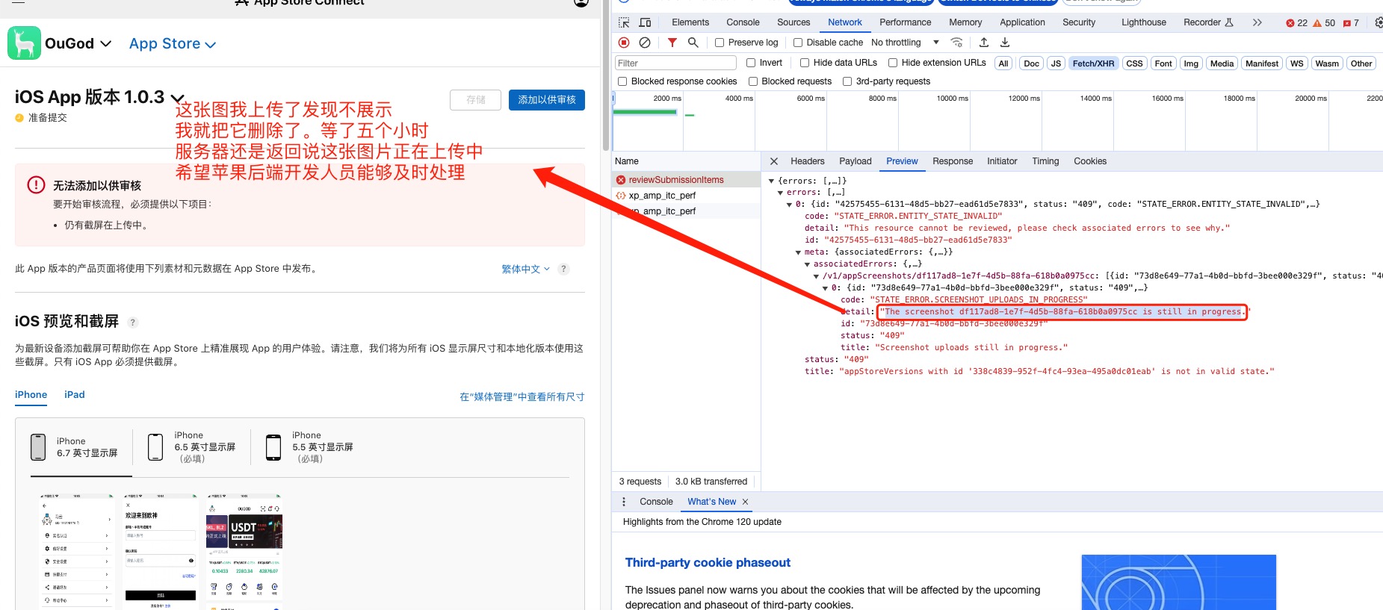Click the inspect element picker icon
Image resolution: width=1383 pixels, height=610 pixels.
[x=624, y=22]
